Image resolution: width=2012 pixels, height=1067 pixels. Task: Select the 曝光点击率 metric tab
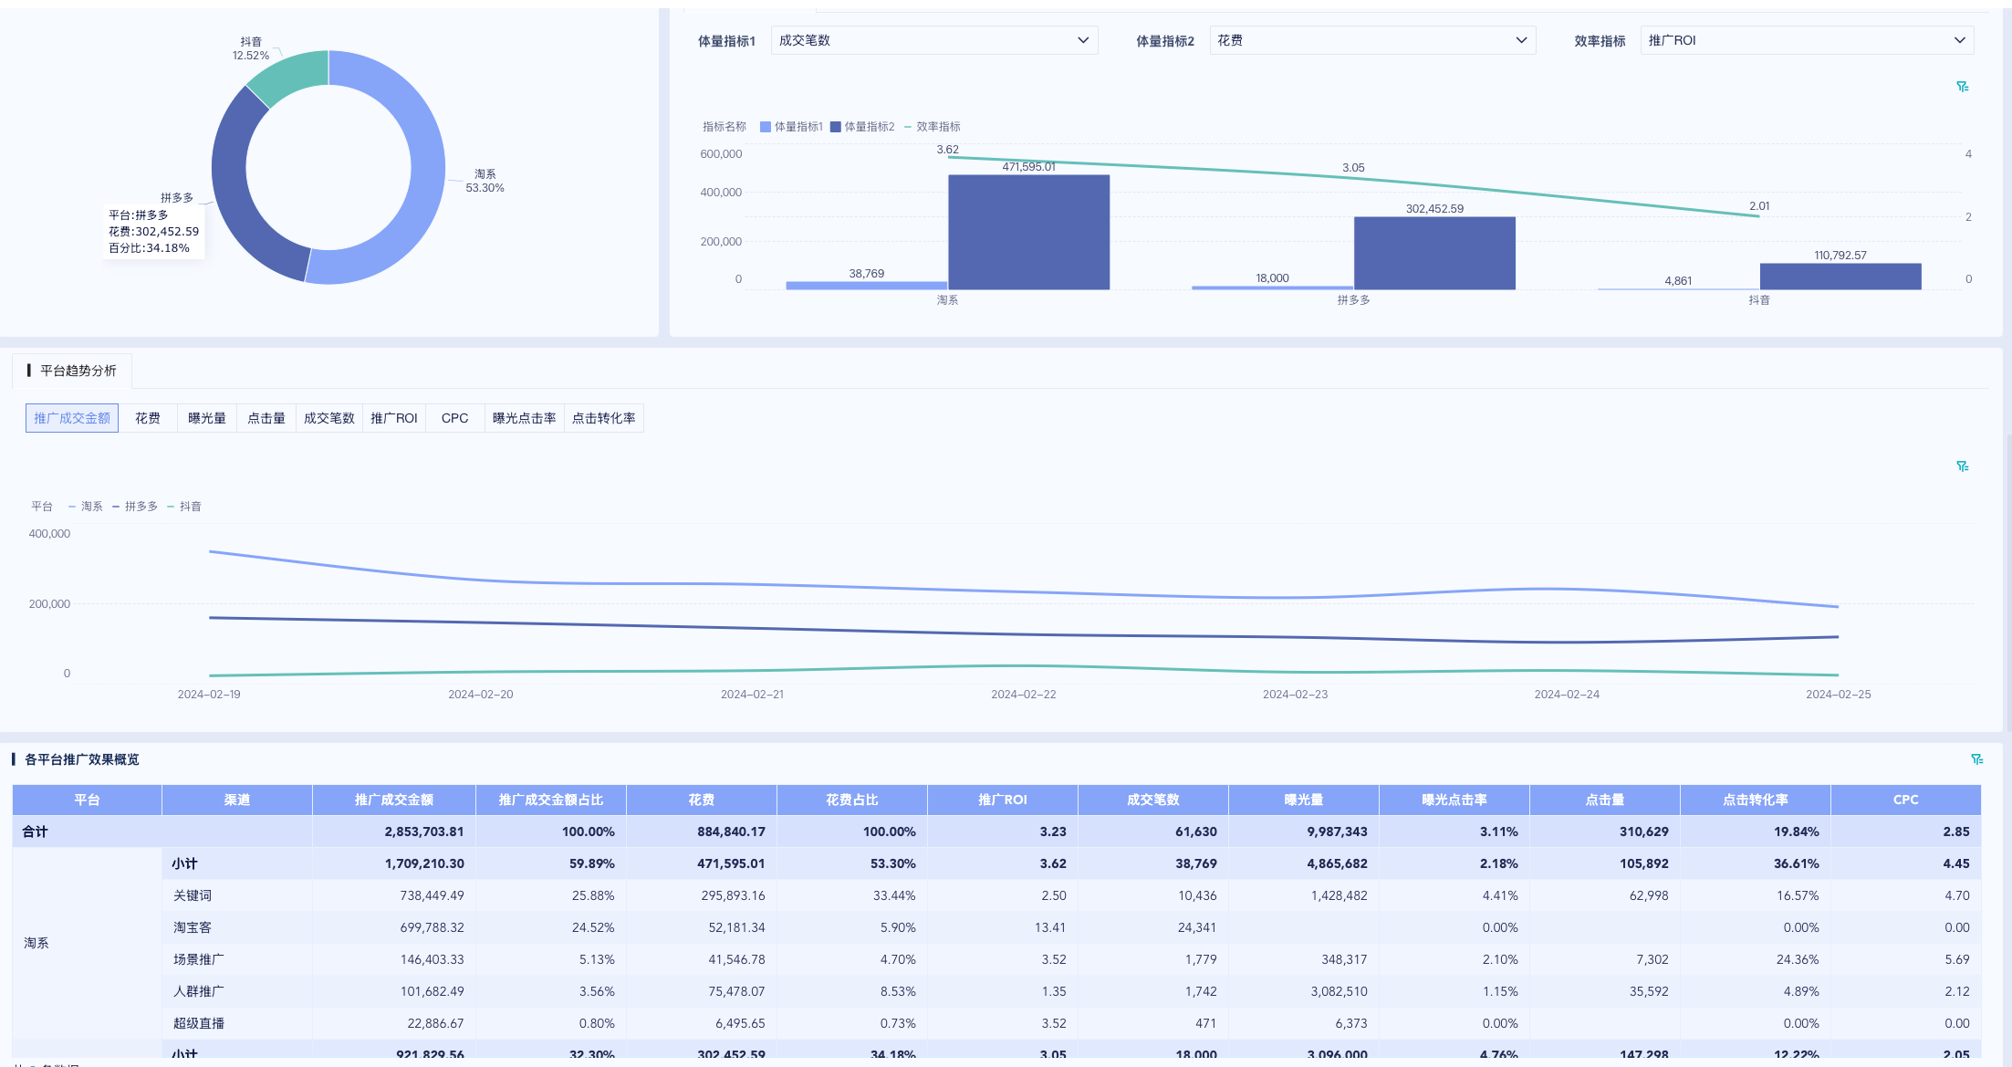click(x=524, y=418)
